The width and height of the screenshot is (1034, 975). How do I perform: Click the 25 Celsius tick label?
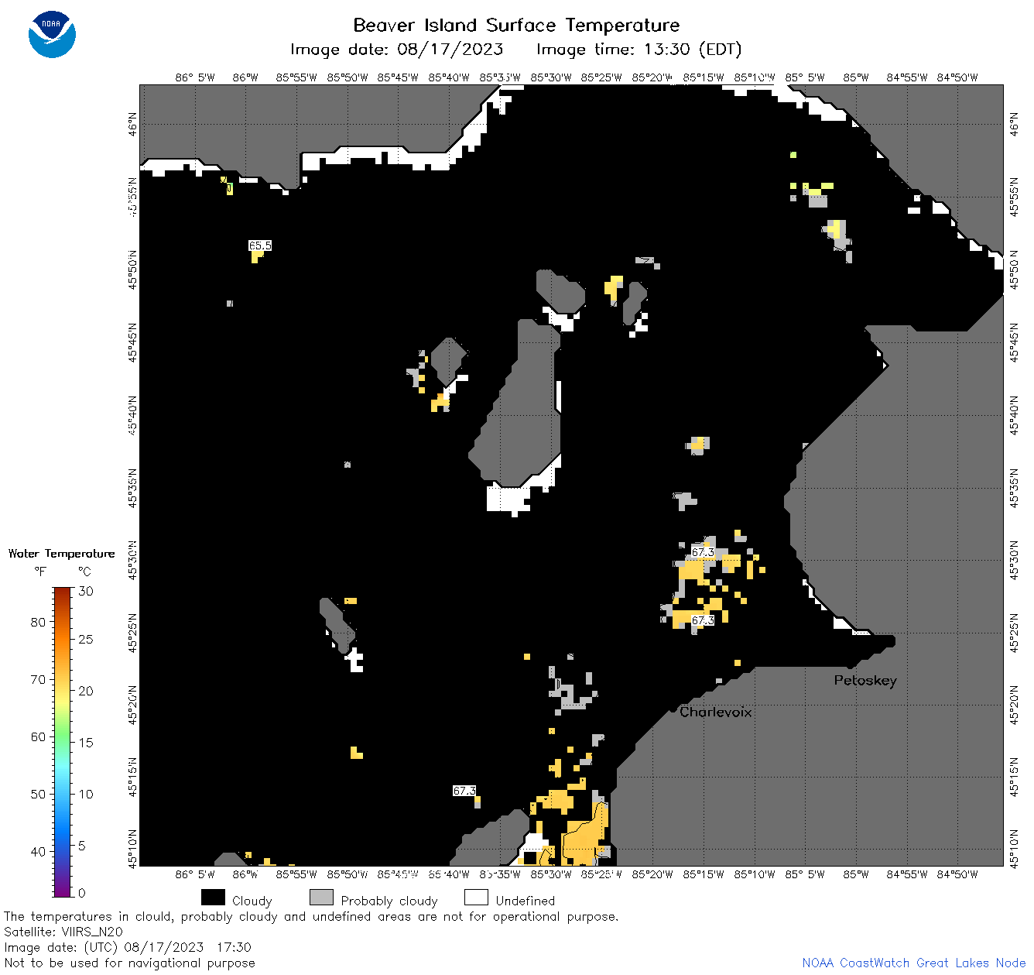pos(86,639)
